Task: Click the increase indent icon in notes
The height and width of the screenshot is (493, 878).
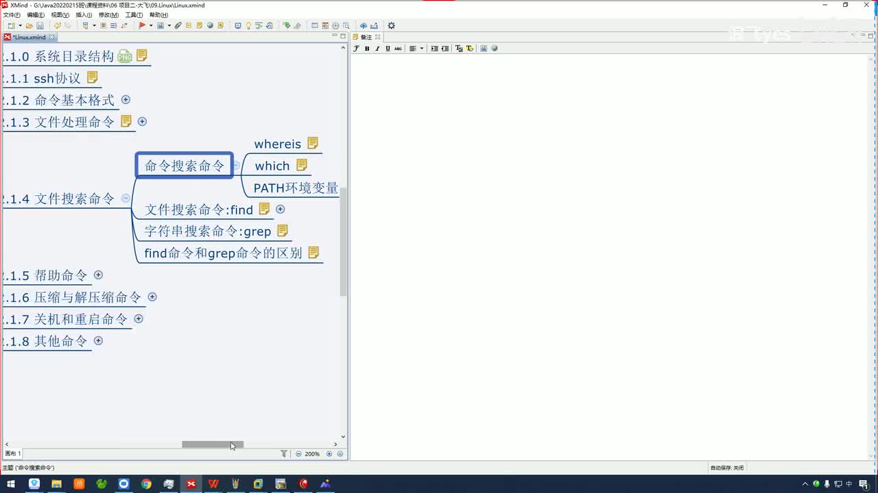Action: click(434, 49)
